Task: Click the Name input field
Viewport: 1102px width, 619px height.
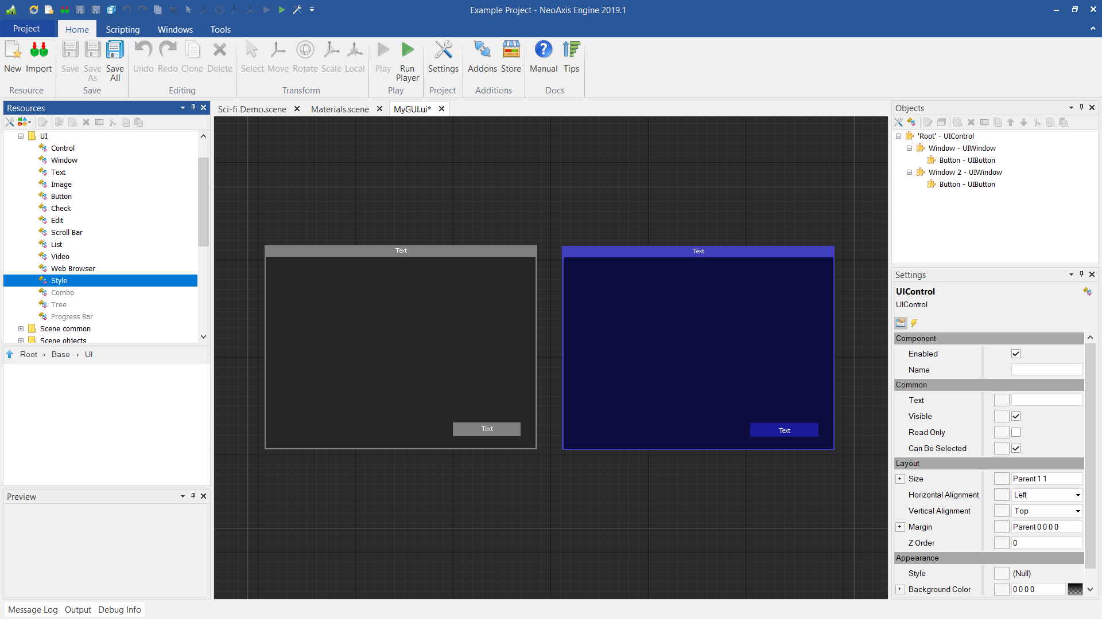Action: (1046, 370)
